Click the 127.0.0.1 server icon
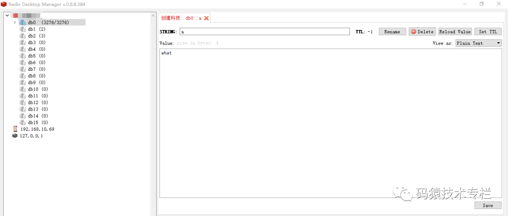Viewport: 508px width, 216px height. (15, 136)
